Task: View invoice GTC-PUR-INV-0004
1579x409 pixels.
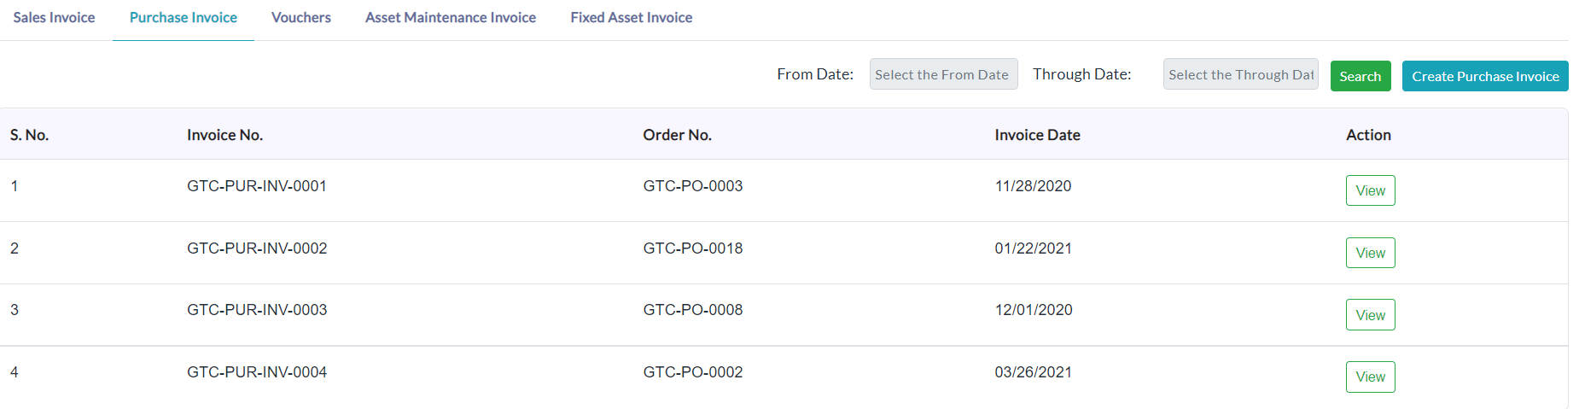Action: click(1371, 377)
